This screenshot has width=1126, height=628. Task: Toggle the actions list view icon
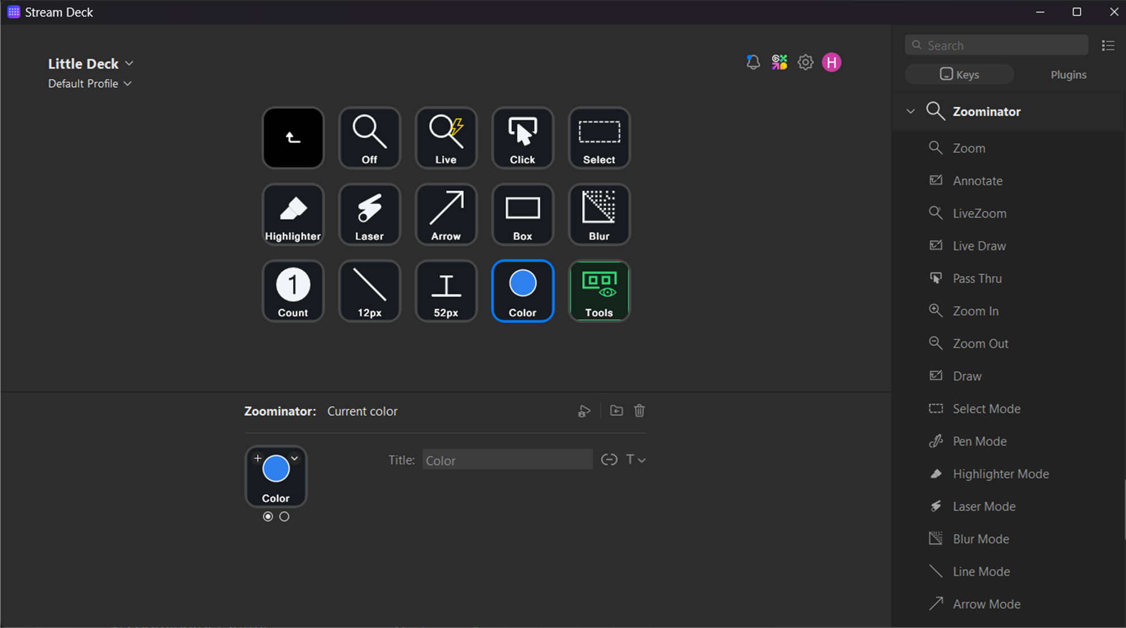click(x=1108, y=45)
